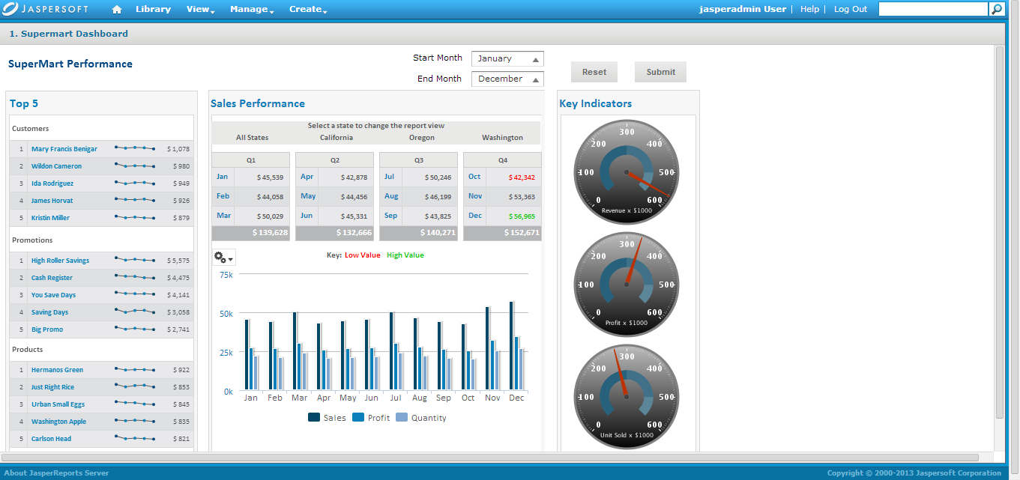Open customer James Horvat

pyautogui.click(x=52, y=201)
